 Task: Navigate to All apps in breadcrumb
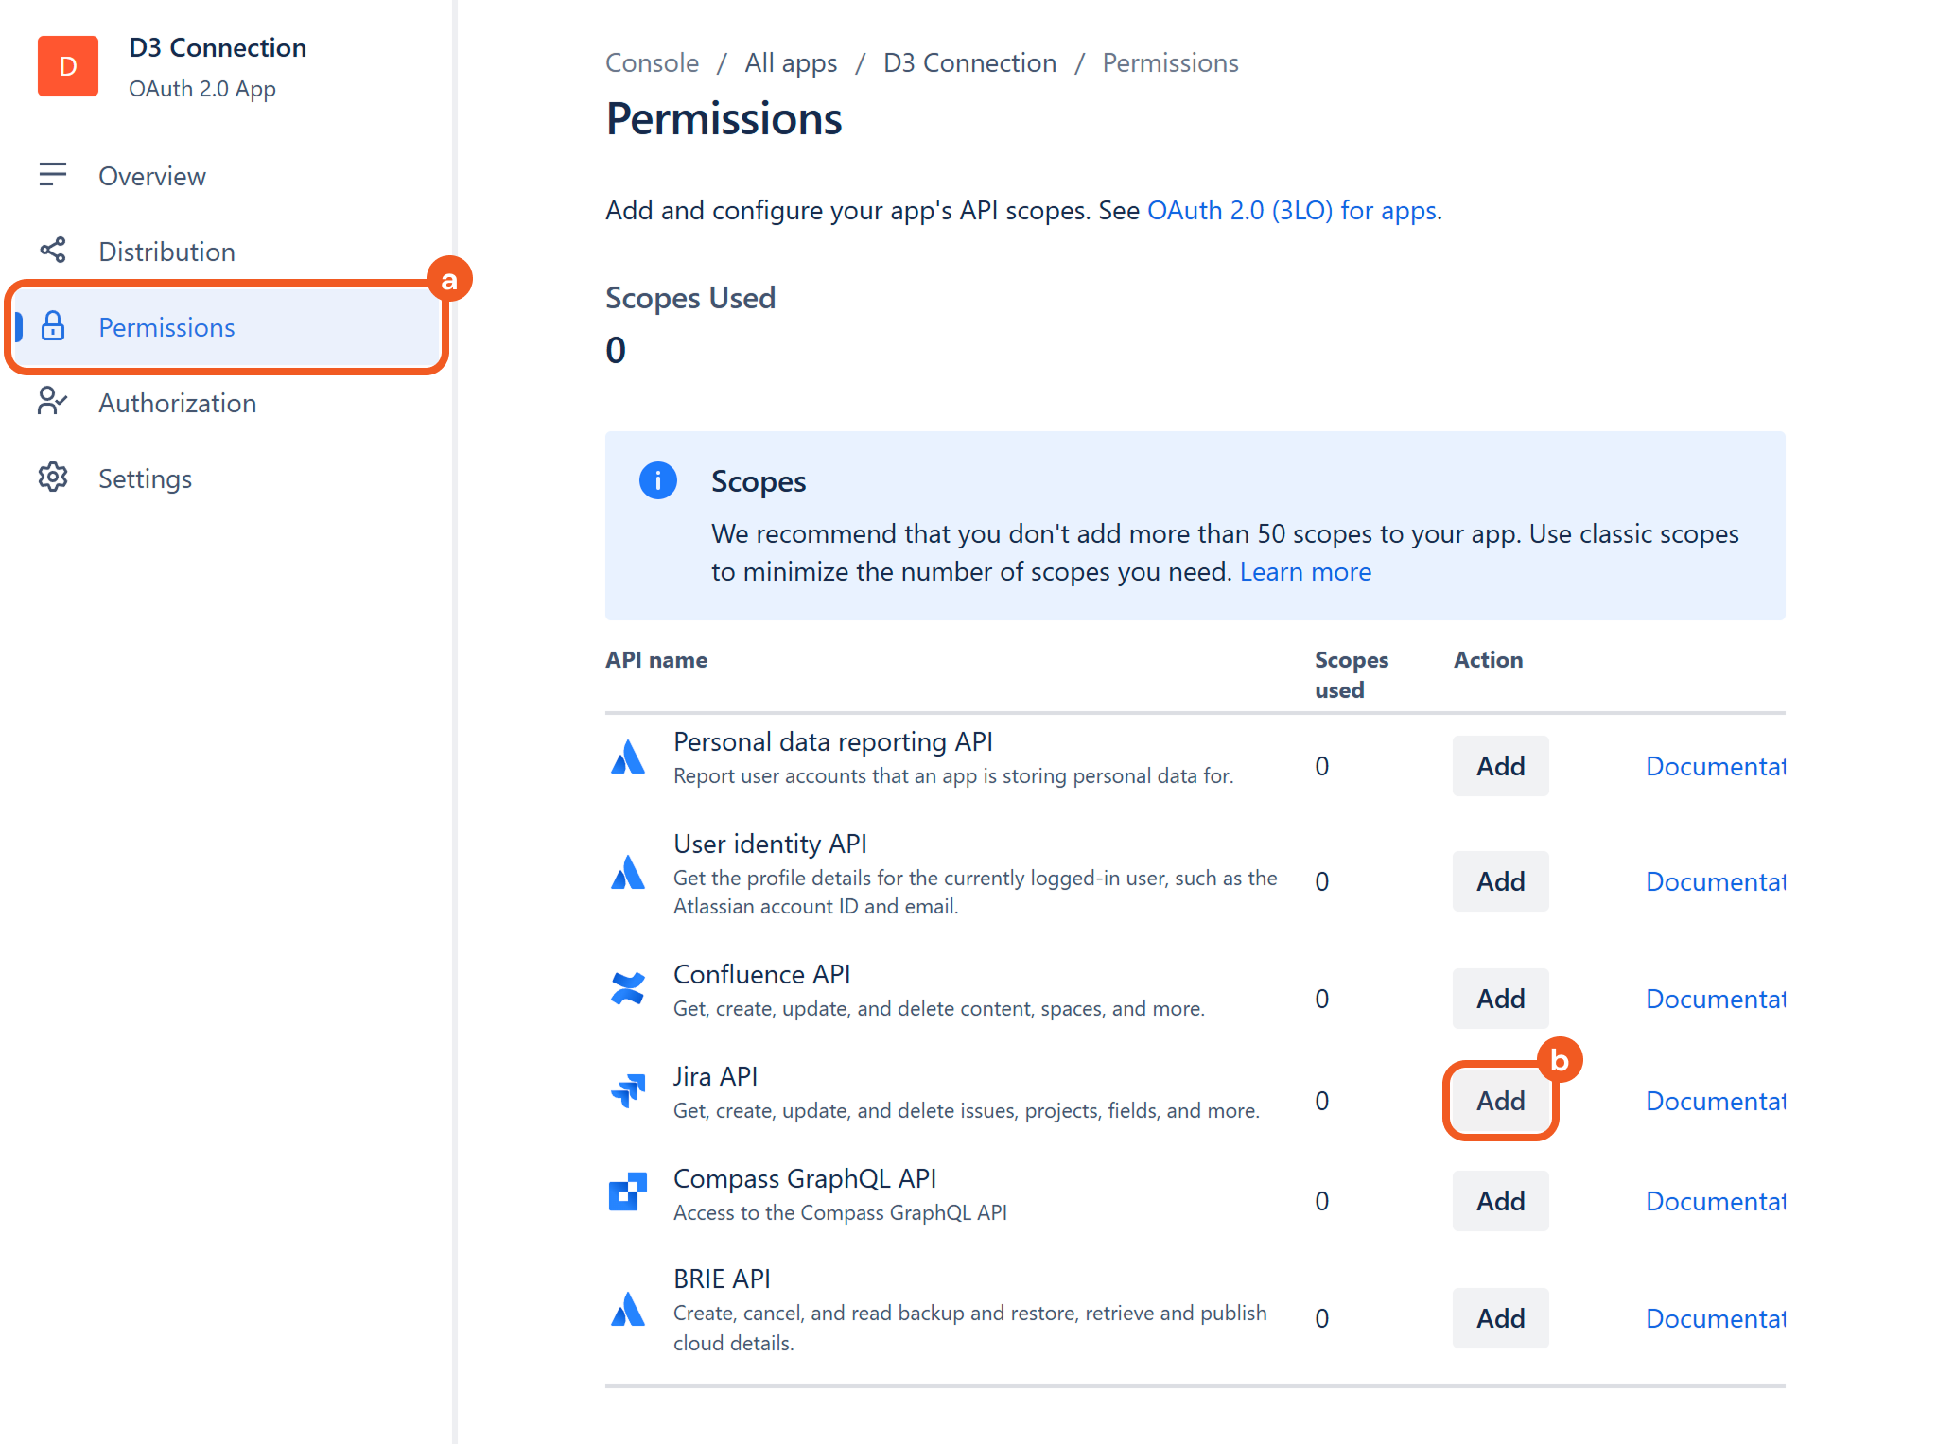pyautogui.click(x=791, y=63)
